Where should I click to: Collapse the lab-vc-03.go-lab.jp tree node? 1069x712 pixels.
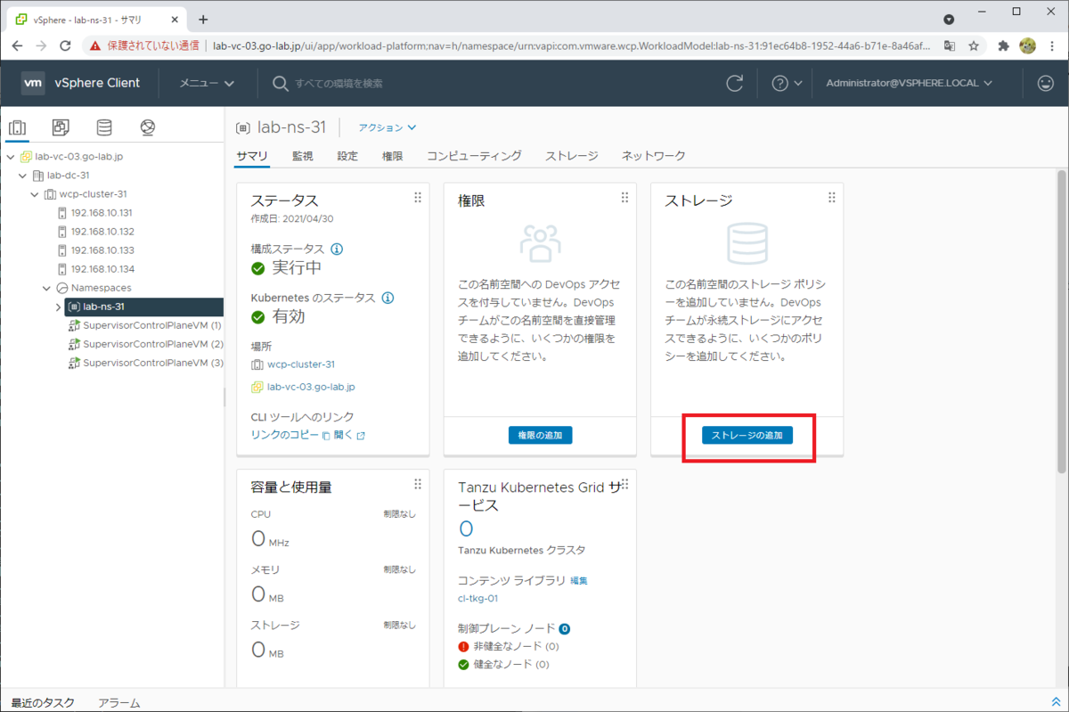point(11,157)
